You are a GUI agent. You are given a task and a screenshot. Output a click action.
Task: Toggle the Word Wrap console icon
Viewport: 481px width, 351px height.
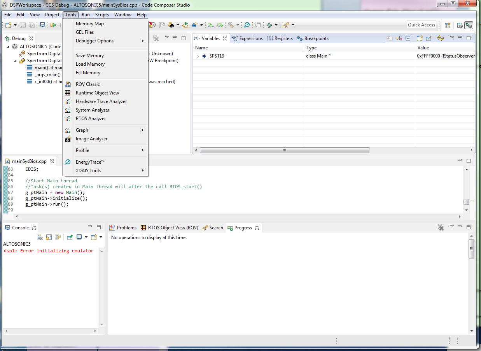click(58, 237)
